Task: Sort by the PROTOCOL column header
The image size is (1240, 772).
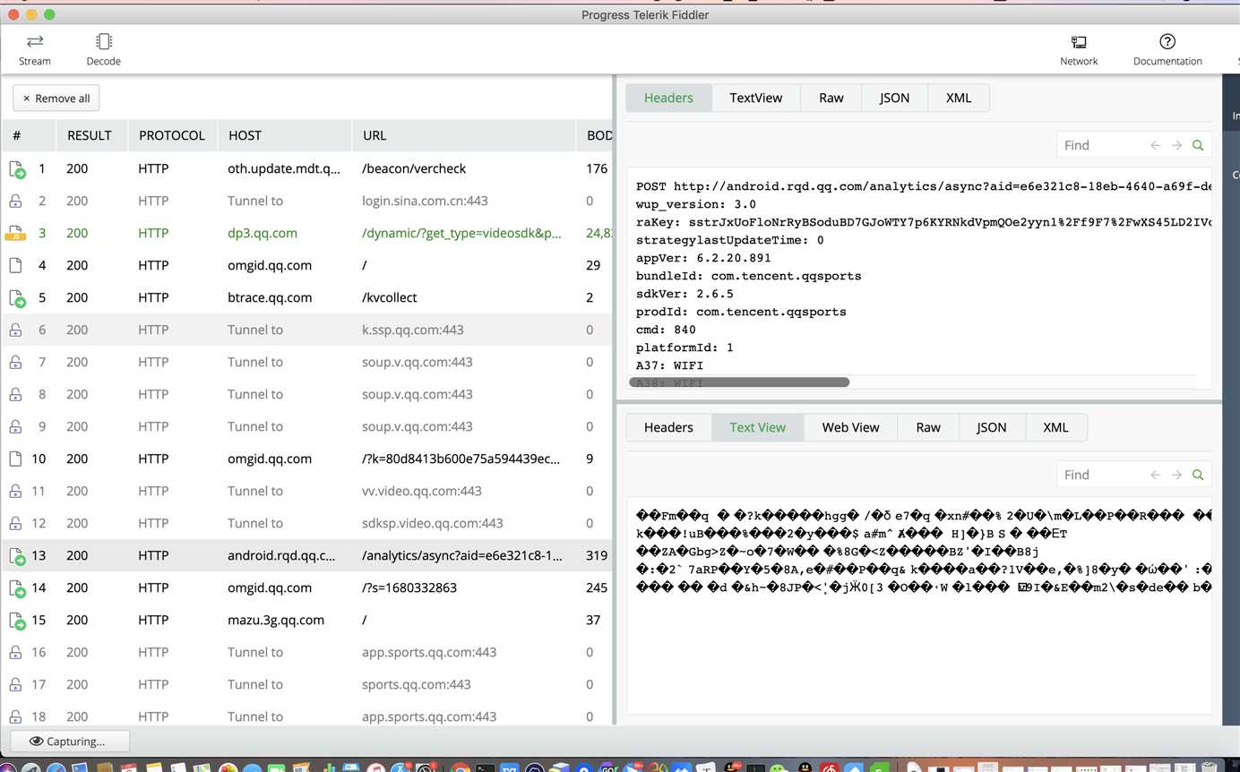Action: click(171, 135)
